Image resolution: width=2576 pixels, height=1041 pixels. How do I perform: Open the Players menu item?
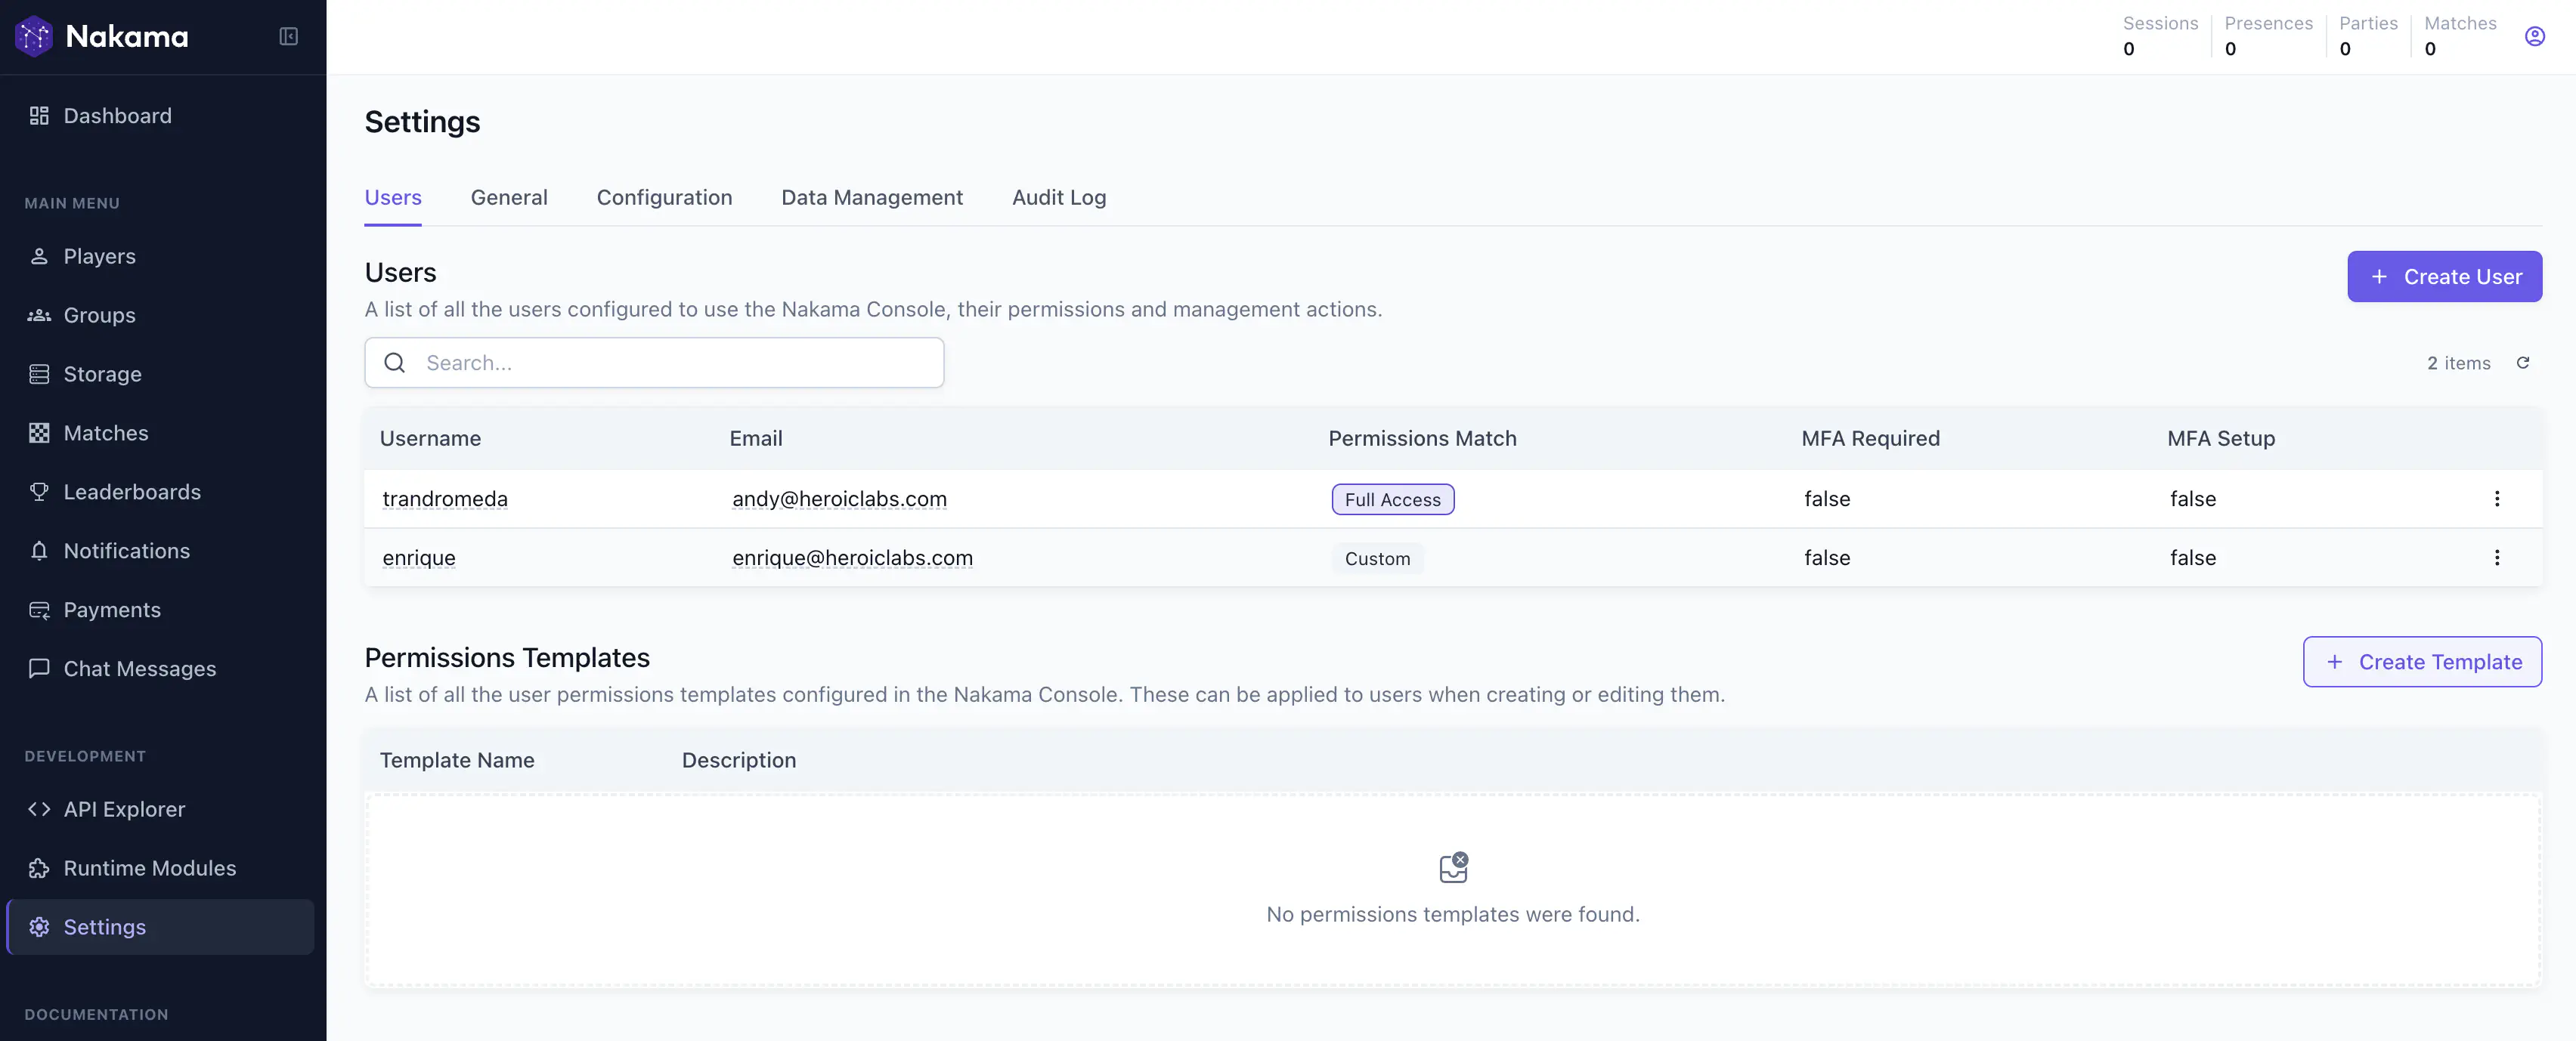coord(160,257)
